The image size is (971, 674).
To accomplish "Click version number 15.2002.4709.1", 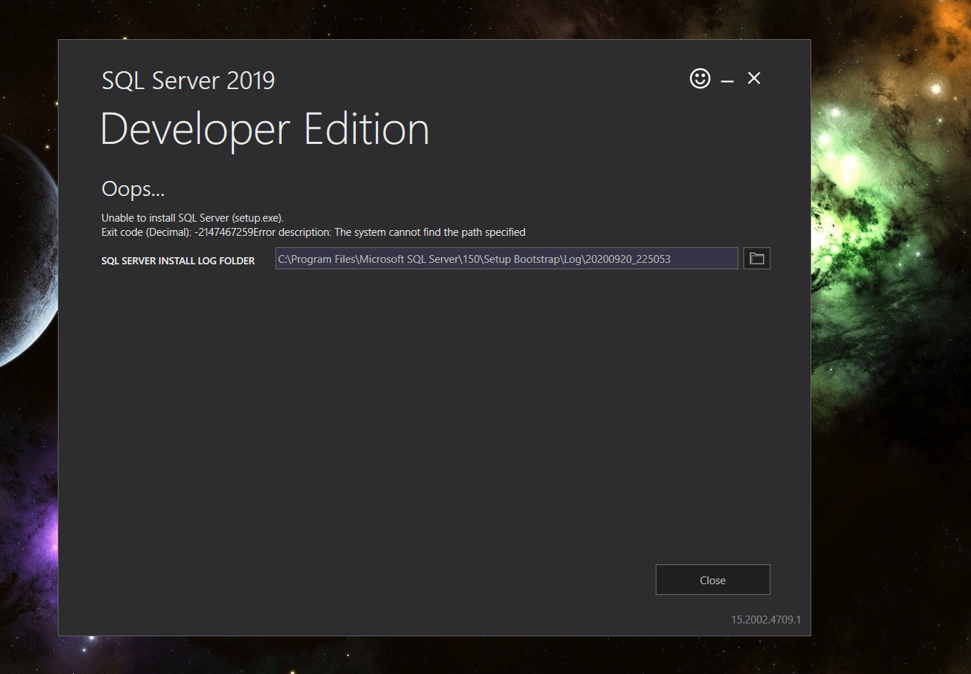I will (766, 620).
